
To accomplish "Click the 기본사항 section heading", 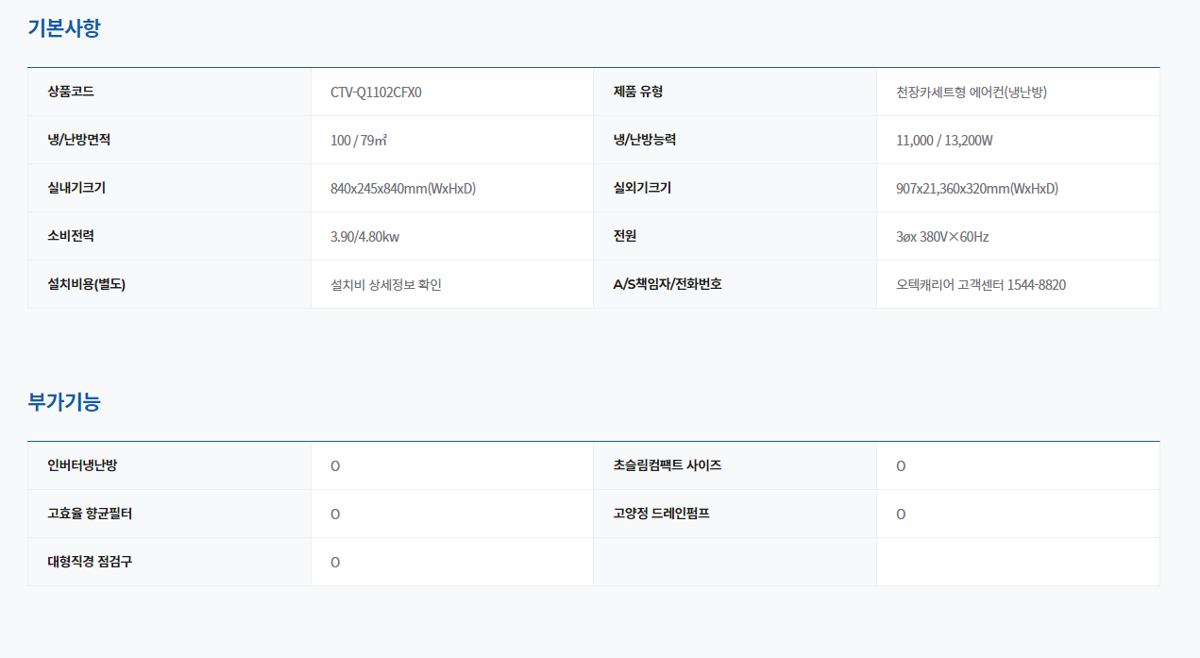I will 64,28.
